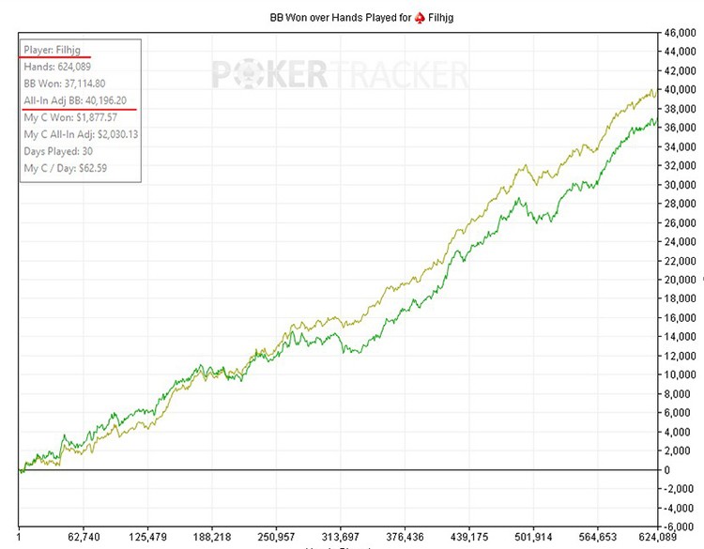Click the PokerTracker watermark logo
The image size is (704, 549).
340,75
